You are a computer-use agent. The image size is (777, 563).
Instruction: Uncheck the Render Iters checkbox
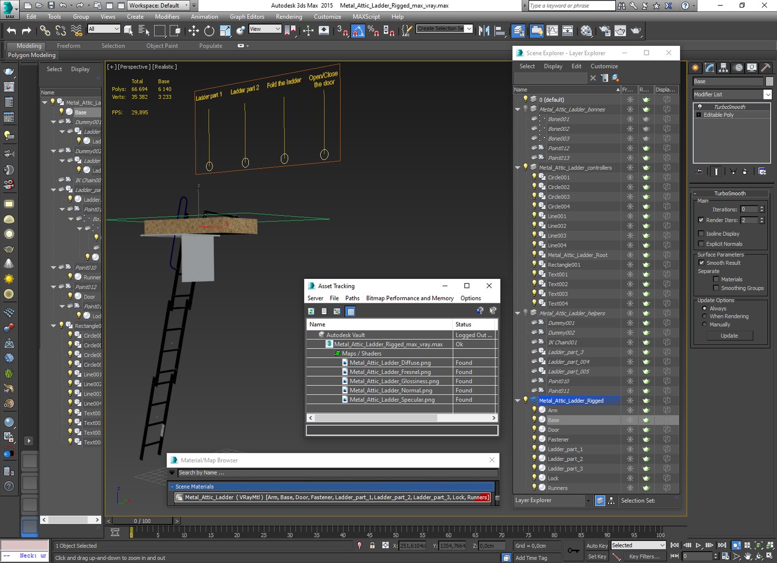701,220
